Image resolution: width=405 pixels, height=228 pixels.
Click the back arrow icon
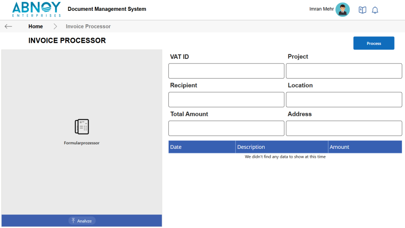(8, 27)
